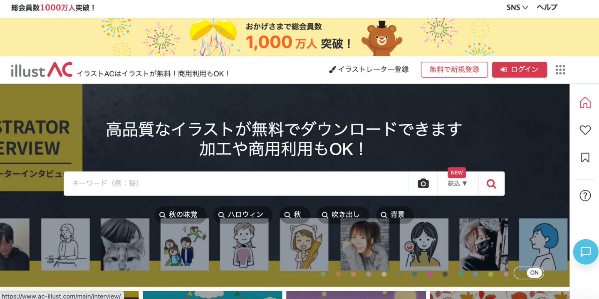This screenshot has width=599, height=299.
Task: Open the cat-hood girl with pencil thumbnail
Action: point(304,245)
